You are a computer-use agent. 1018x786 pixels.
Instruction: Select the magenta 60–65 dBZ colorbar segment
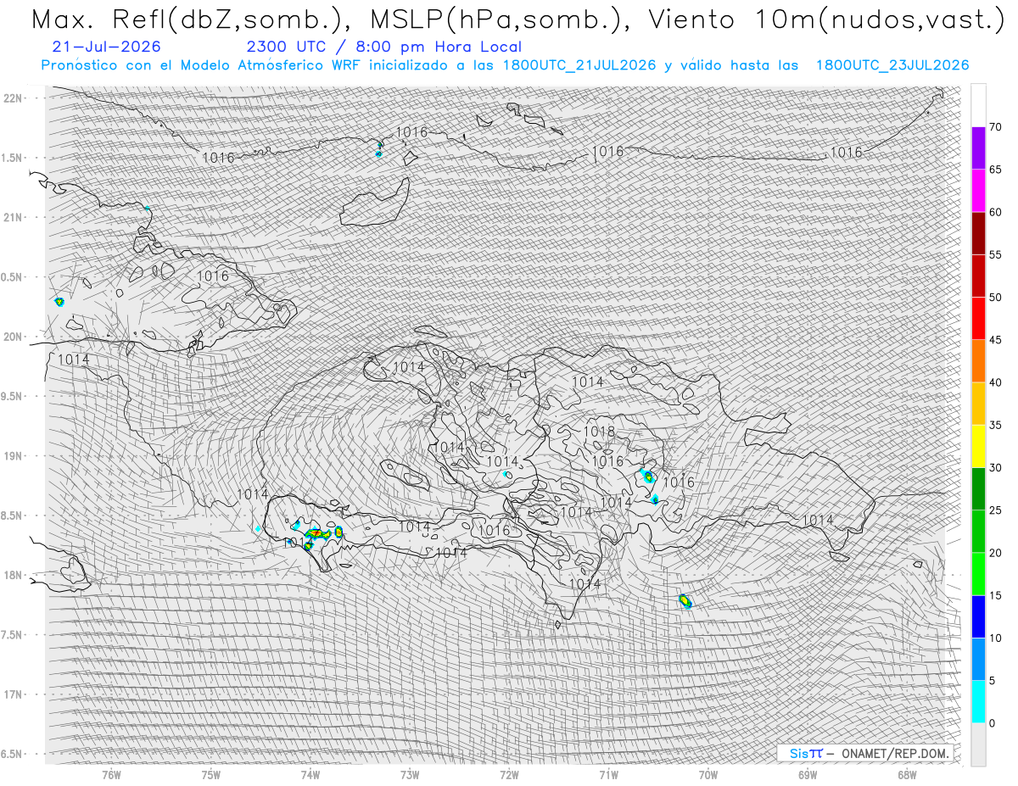coord(978,191)
